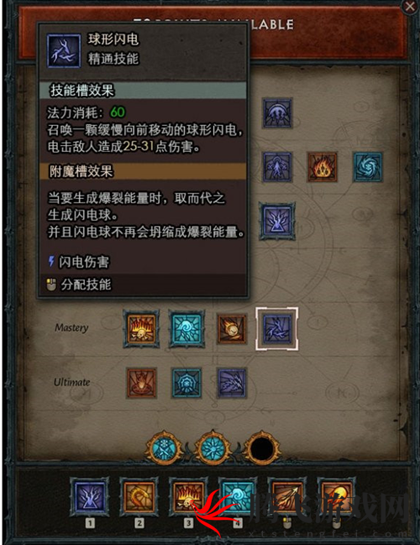Pick the Meteor skill in Mastery row
Screen dimensions: 420x545
pos(232,329)
